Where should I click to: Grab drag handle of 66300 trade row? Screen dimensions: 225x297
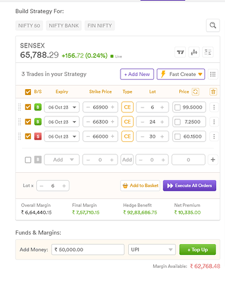click(x=20, y=122)
